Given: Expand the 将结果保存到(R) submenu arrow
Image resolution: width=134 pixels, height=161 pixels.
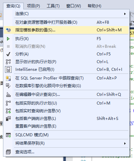Looking at the screenshot, I should pos(125,143).
